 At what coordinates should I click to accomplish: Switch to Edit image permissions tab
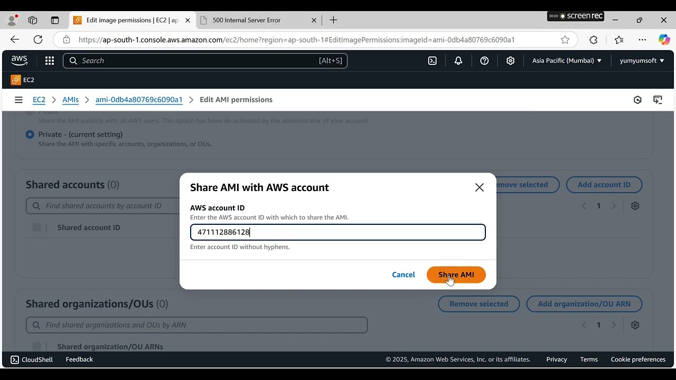click(132, 20)
